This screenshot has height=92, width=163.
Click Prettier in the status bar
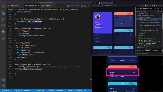78,90
